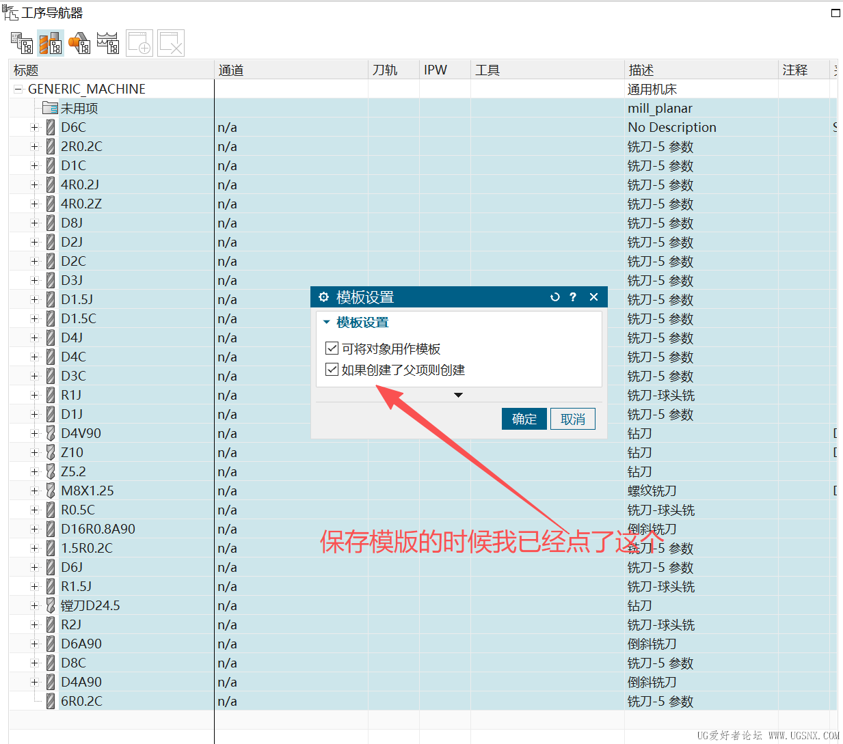Click the 注释 column header
This screenshot has height=744, width=843.
(804, 70)
